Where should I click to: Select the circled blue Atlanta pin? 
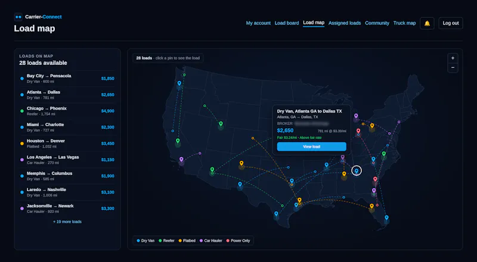coord(357,171)
